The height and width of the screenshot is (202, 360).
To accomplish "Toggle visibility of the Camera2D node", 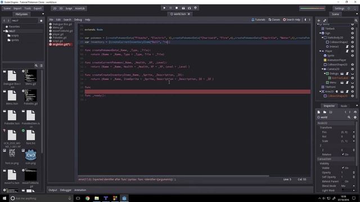I will click(x=353, y=69).
